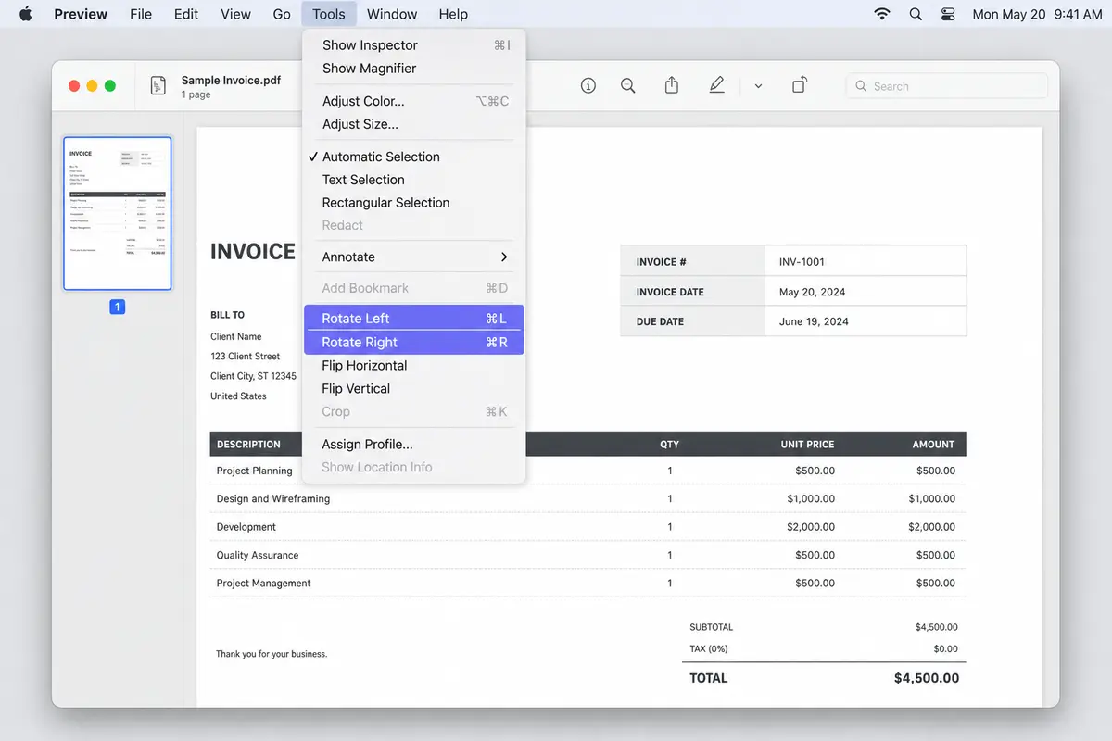Click the June 19, 2024 due date
The width and height of the screenshot is (1112, 741).
coord(814,321)
